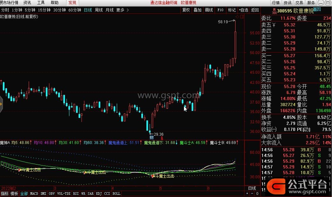Screen dimensions: 332x197
Task: Switch to the 月线 period
Action: click(109, 10)
